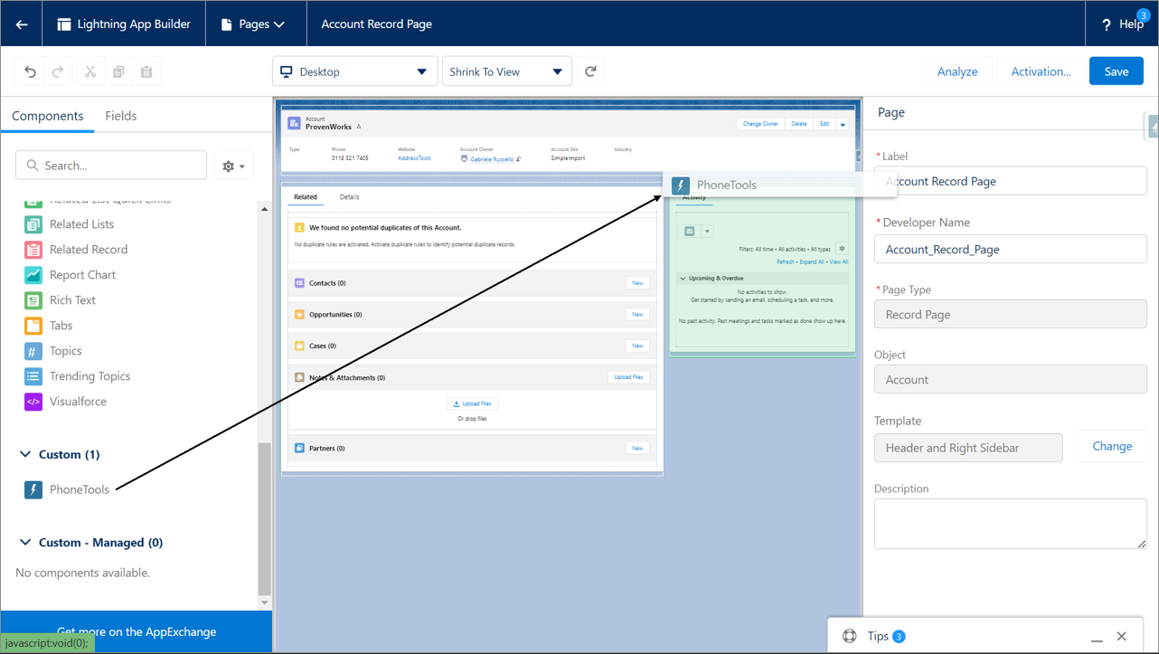1159x654 pixels.
Task: Select the Rich Text component icon
Action: (33, 299)
